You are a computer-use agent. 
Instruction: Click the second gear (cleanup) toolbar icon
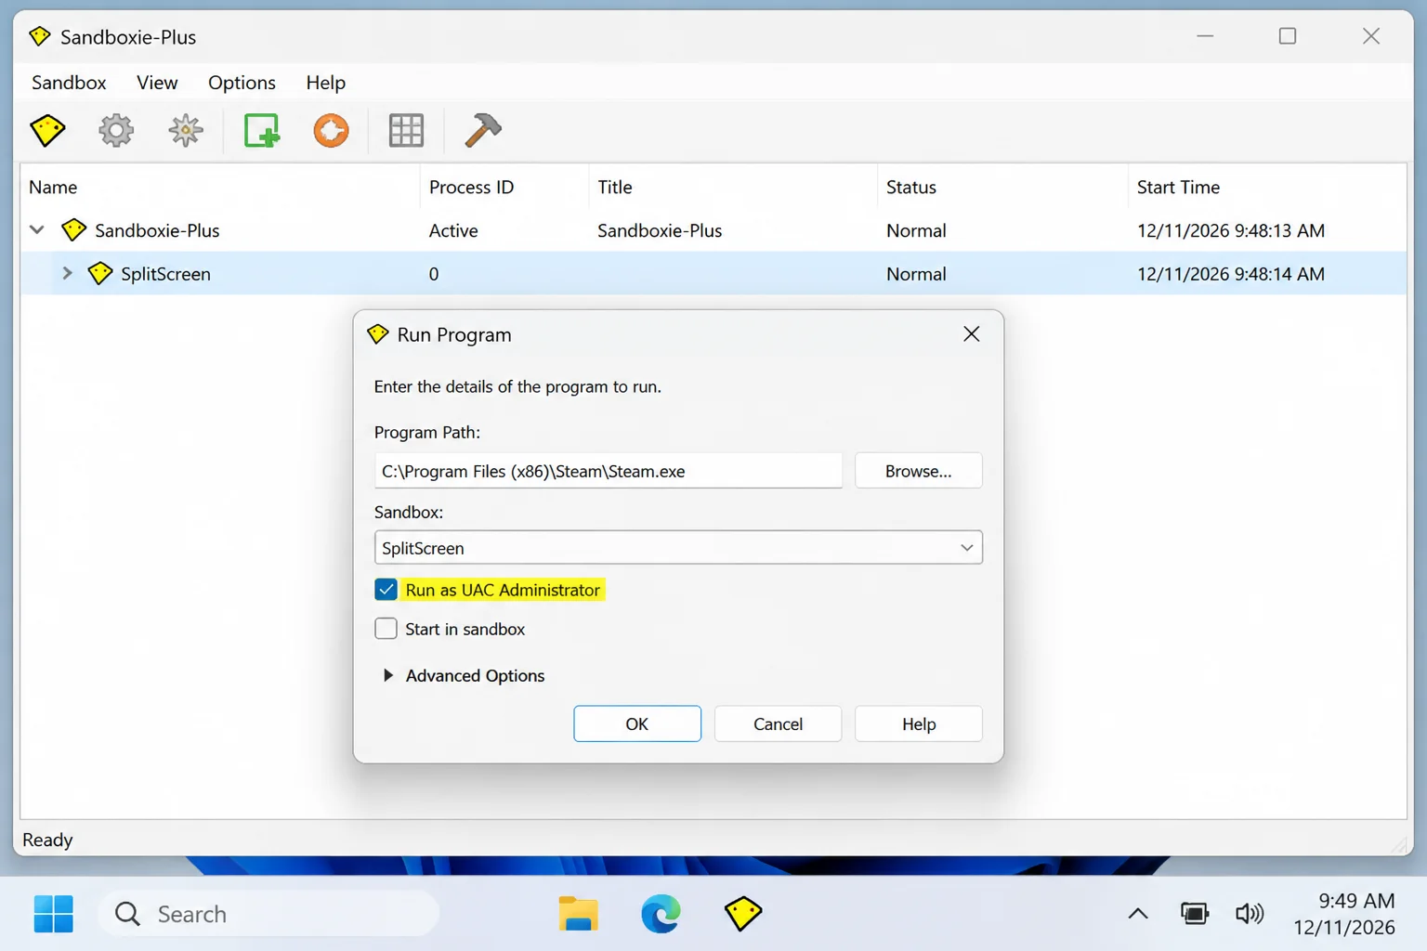click(x=186, y=130)
